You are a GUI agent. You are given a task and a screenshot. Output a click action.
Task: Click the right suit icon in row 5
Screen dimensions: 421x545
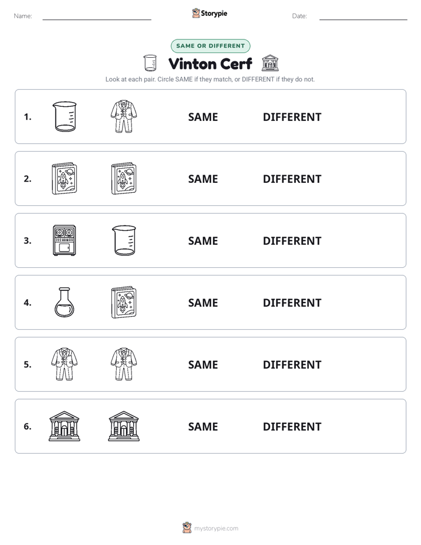(124, 365)
